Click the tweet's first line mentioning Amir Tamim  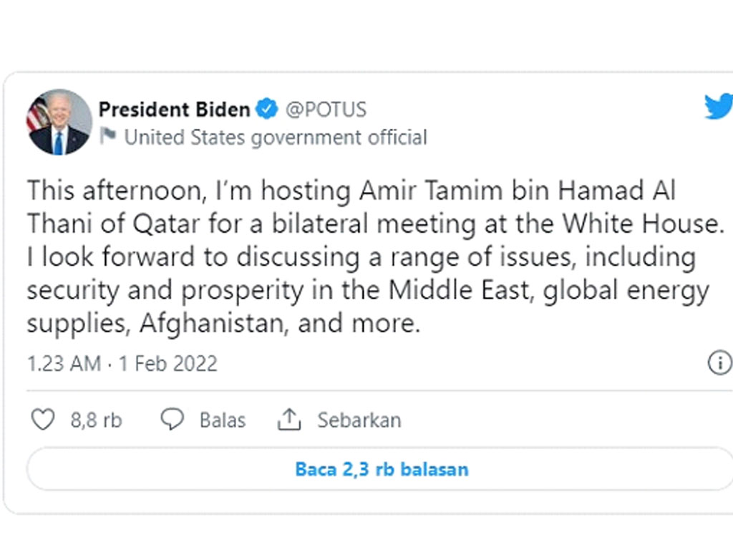(x=351, y=192)
